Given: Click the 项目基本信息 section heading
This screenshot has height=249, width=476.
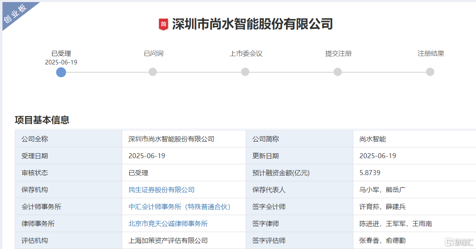Looking at the screenshot, I should [x=42, y=120].
